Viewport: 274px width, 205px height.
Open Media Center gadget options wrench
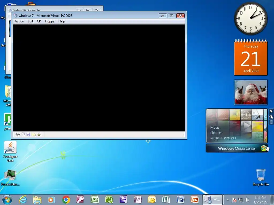[x=271, y=117]
